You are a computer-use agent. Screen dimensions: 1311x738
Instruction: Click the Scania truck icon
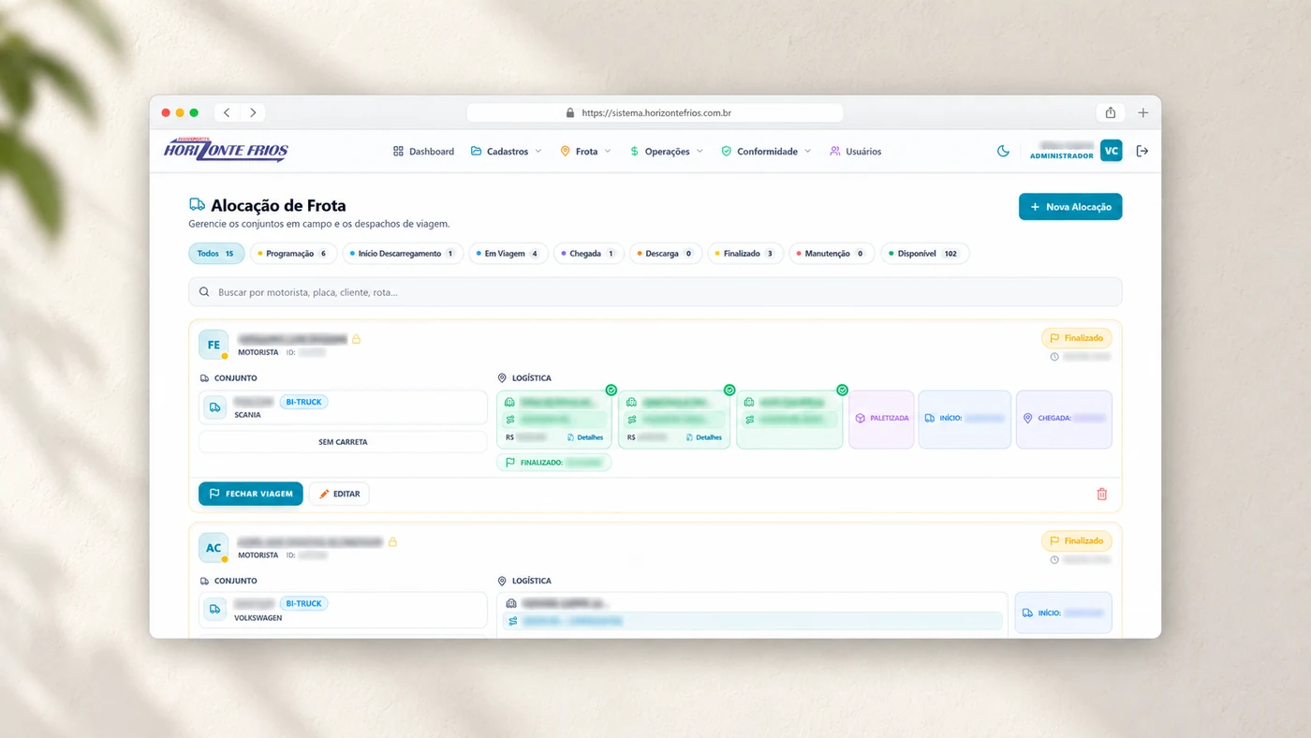(215, 407)
